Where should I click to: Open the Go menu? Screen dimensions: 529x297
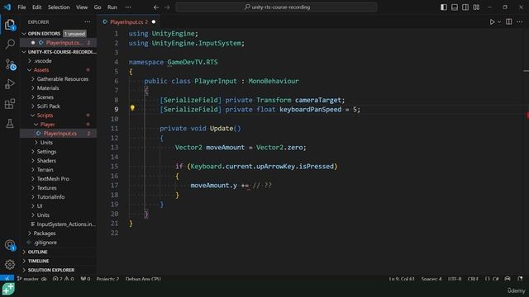pyautogui.click(x=98, y=7)
